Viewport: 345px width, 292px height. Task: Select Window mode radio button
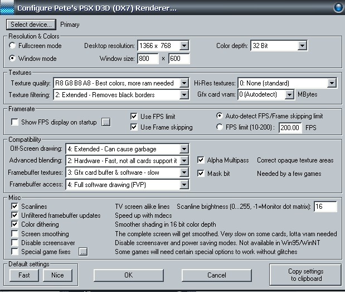(12, 59)
